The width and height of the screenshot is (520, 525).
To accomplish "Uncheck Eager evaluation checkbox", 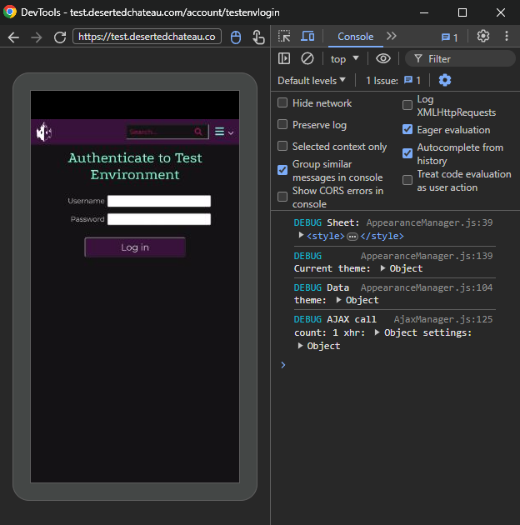I will coord(407,130).
